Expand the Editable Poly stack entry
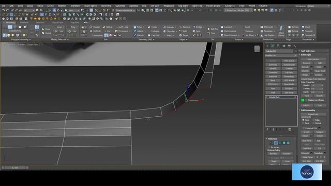Viewport: 331px width, 186px height. point(267,97)
